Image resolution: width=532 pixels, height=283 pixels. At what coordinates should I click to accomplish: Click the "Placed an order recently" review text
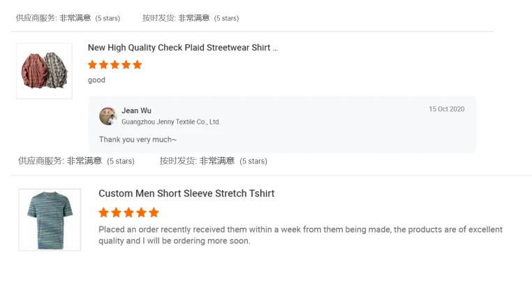[x=300, y=235]
